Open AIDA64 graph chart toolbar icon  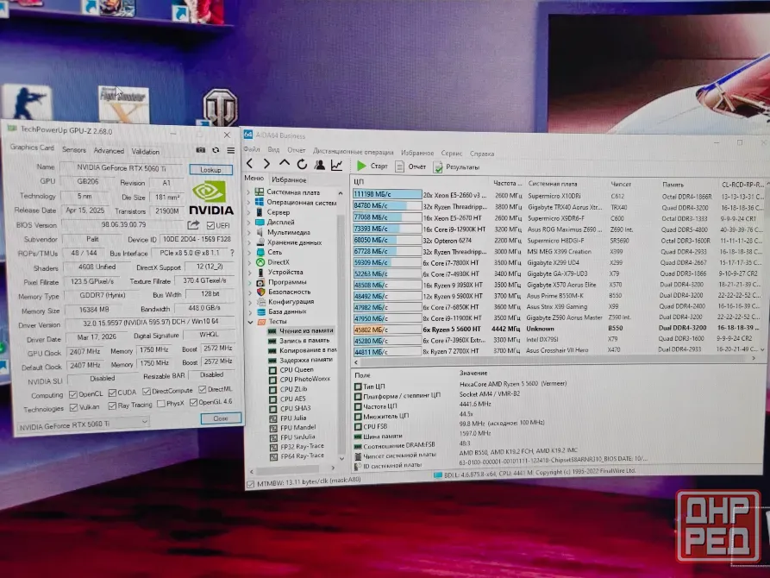coord(337,165)
